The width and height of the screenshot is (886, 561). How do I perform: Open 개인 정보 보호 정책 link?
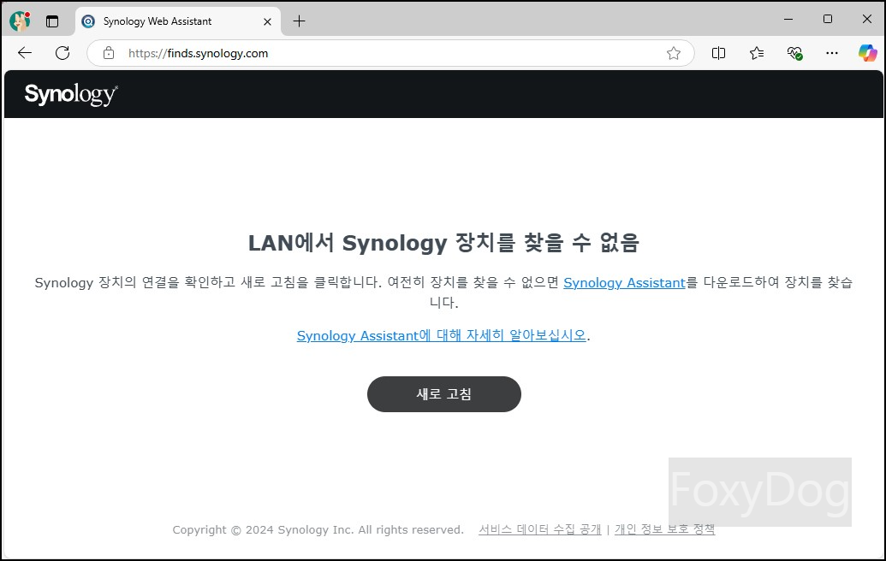click(x=664, y=529)
